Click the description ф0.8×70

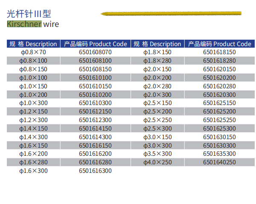[x=33, y=52]
